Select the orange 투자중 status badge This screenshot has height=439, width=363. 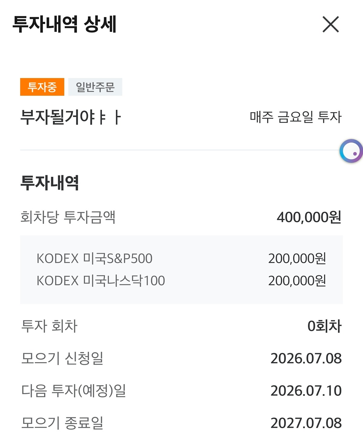[x=42, y=87]
